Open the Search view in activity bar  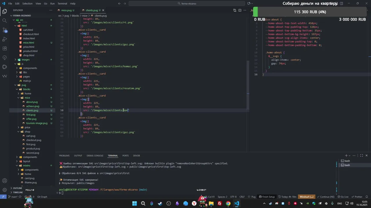(x=5, y=21)
